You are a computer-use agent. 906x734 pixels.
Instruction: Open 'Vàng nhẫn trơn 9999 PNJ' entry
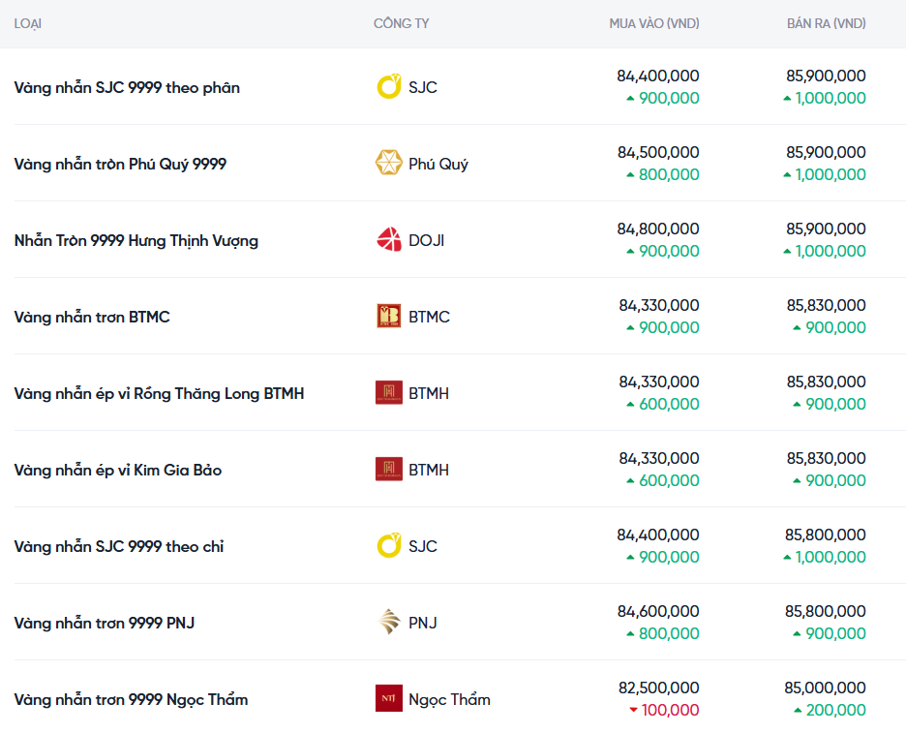click(x=105, y=623)
